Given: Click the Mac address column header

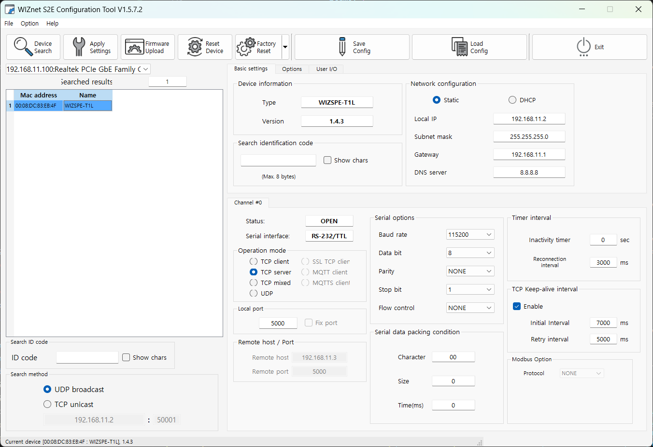Looking at the screenshot, I should [x=39, y=95].
